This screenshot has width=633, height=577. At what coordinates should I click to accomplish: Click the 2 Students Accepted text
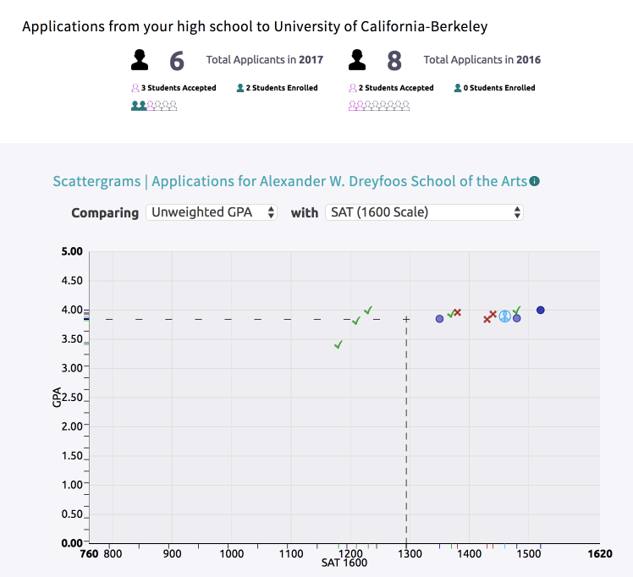coord(396,88)
